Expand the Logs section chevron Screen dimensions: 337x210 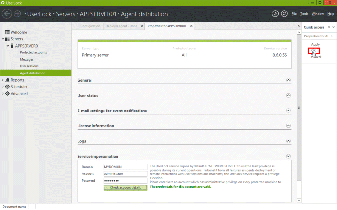(288, 141)
